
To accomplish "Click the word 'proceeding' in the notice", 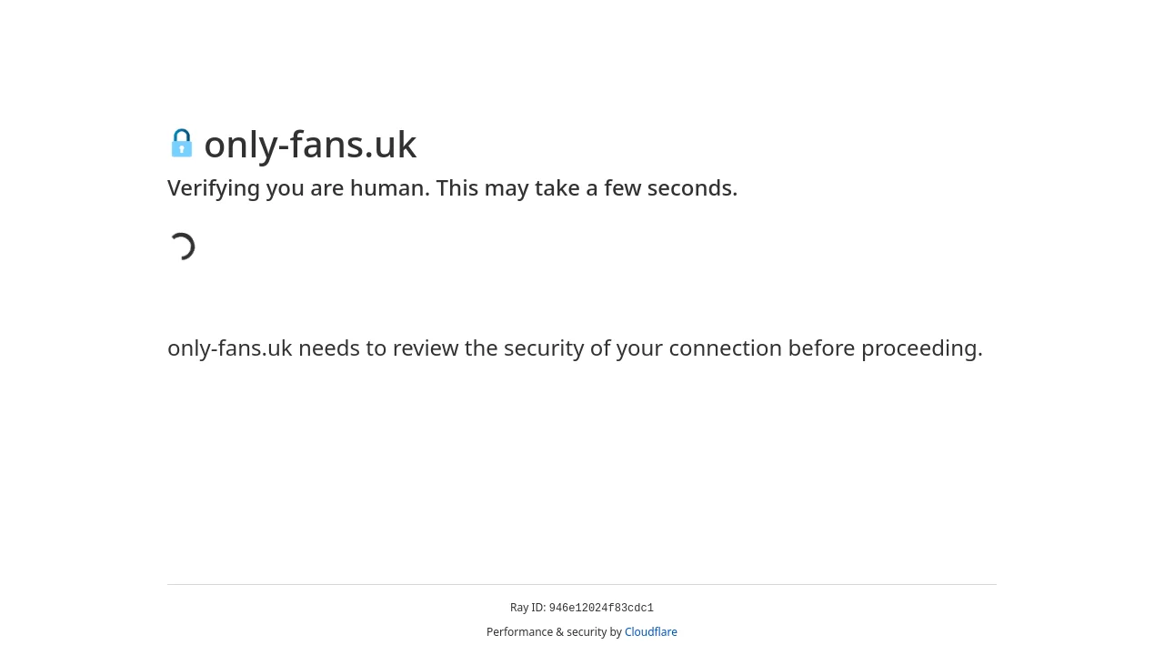I will (918, 348).
